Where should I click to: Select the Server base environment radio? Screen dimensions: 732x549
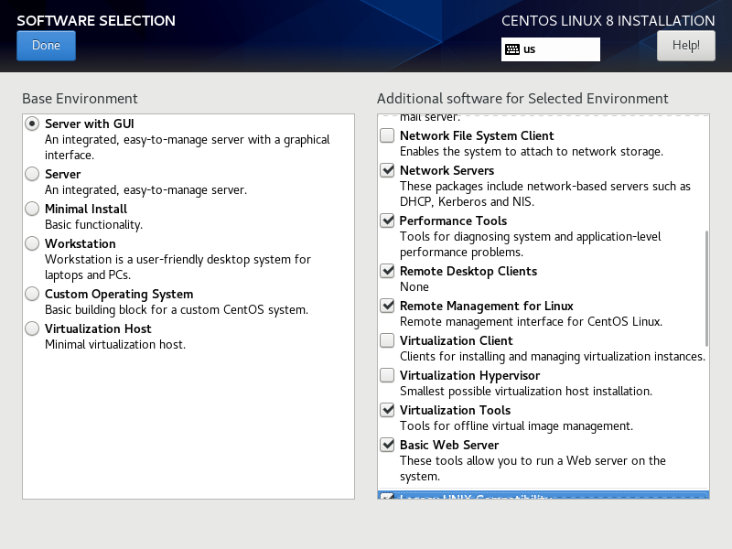[x=32, y=174]
